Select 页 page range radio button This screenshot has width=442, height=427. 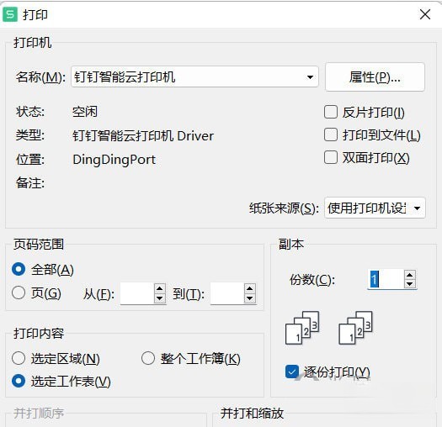point(19,293)
